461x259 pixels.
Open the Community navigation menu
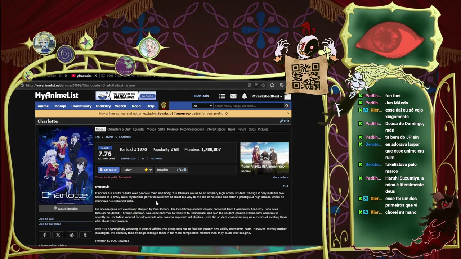click(81, 106)
